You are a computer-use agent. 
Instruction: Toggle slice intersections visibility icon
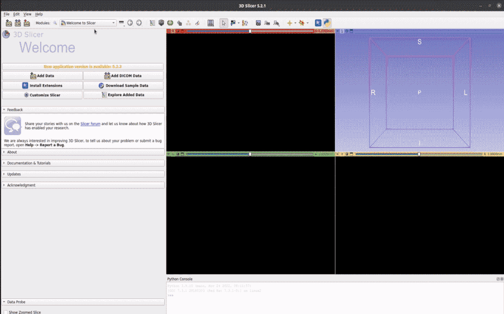click(302, 23)
